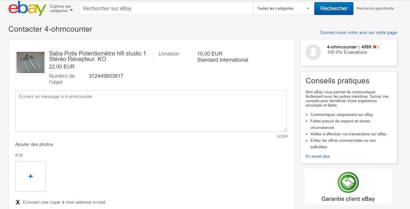Open seller 4-ohmcounter avatar icon

click(x=313, y=52)
